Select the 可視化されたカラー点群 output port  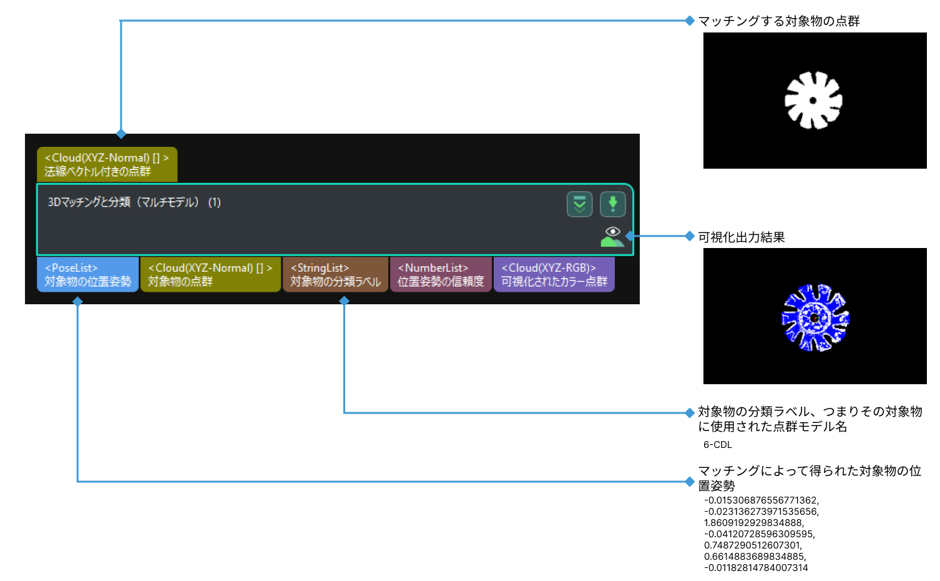coord(554,274)
